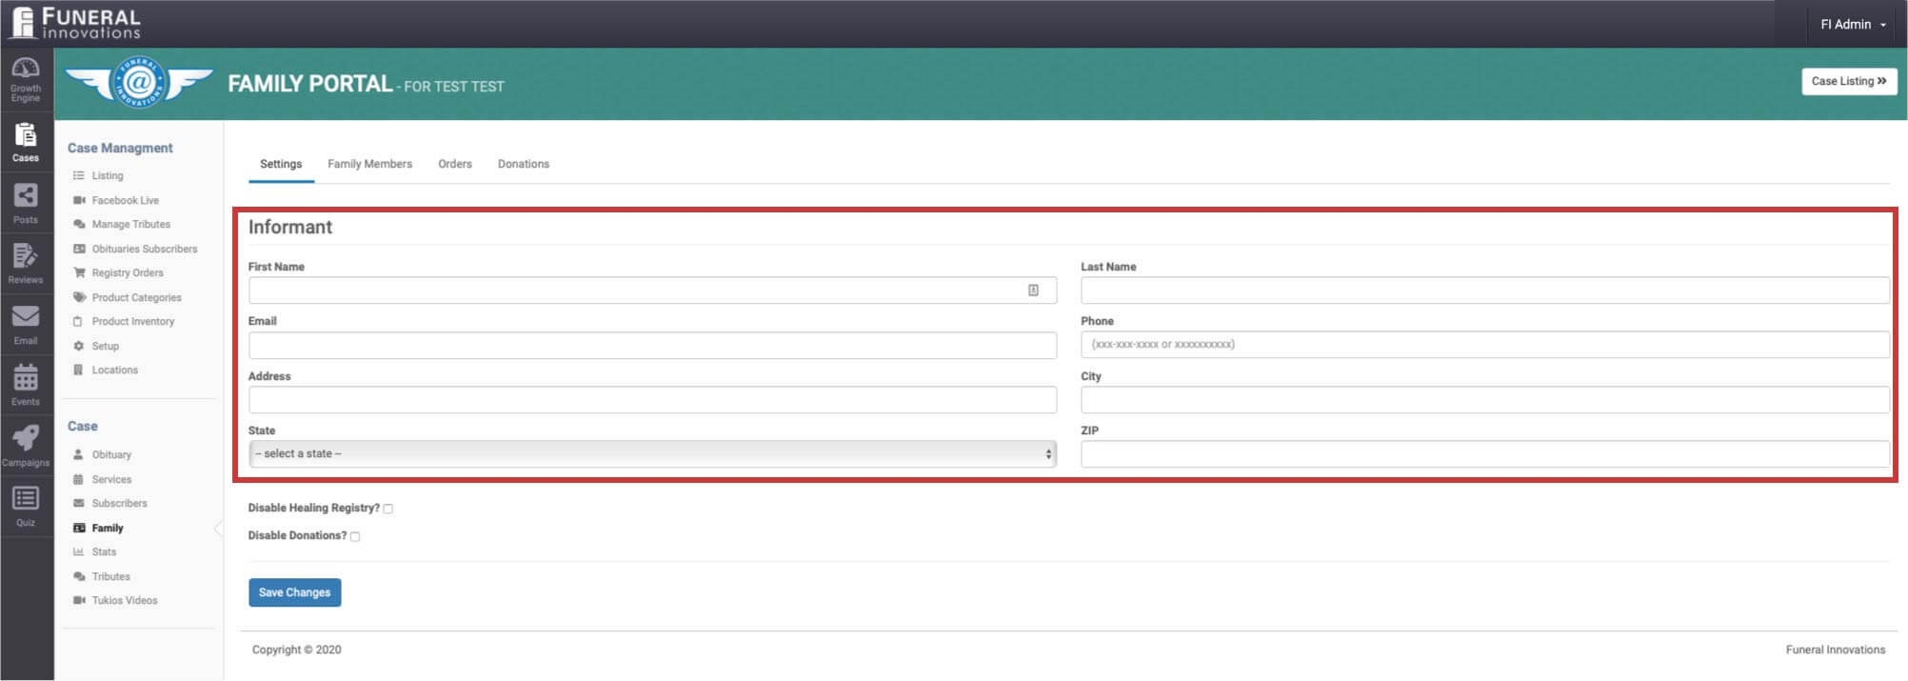Click the building icon beside Locations
The width and height of the screenshot is (1908, 681).
[x=79, y=371]
